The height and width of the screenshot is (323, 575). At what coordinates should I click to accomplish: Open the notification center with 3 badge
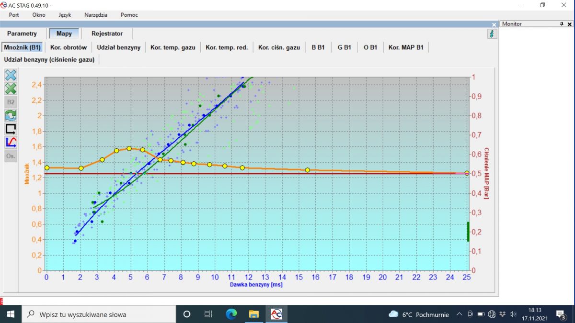coord(561,314)
